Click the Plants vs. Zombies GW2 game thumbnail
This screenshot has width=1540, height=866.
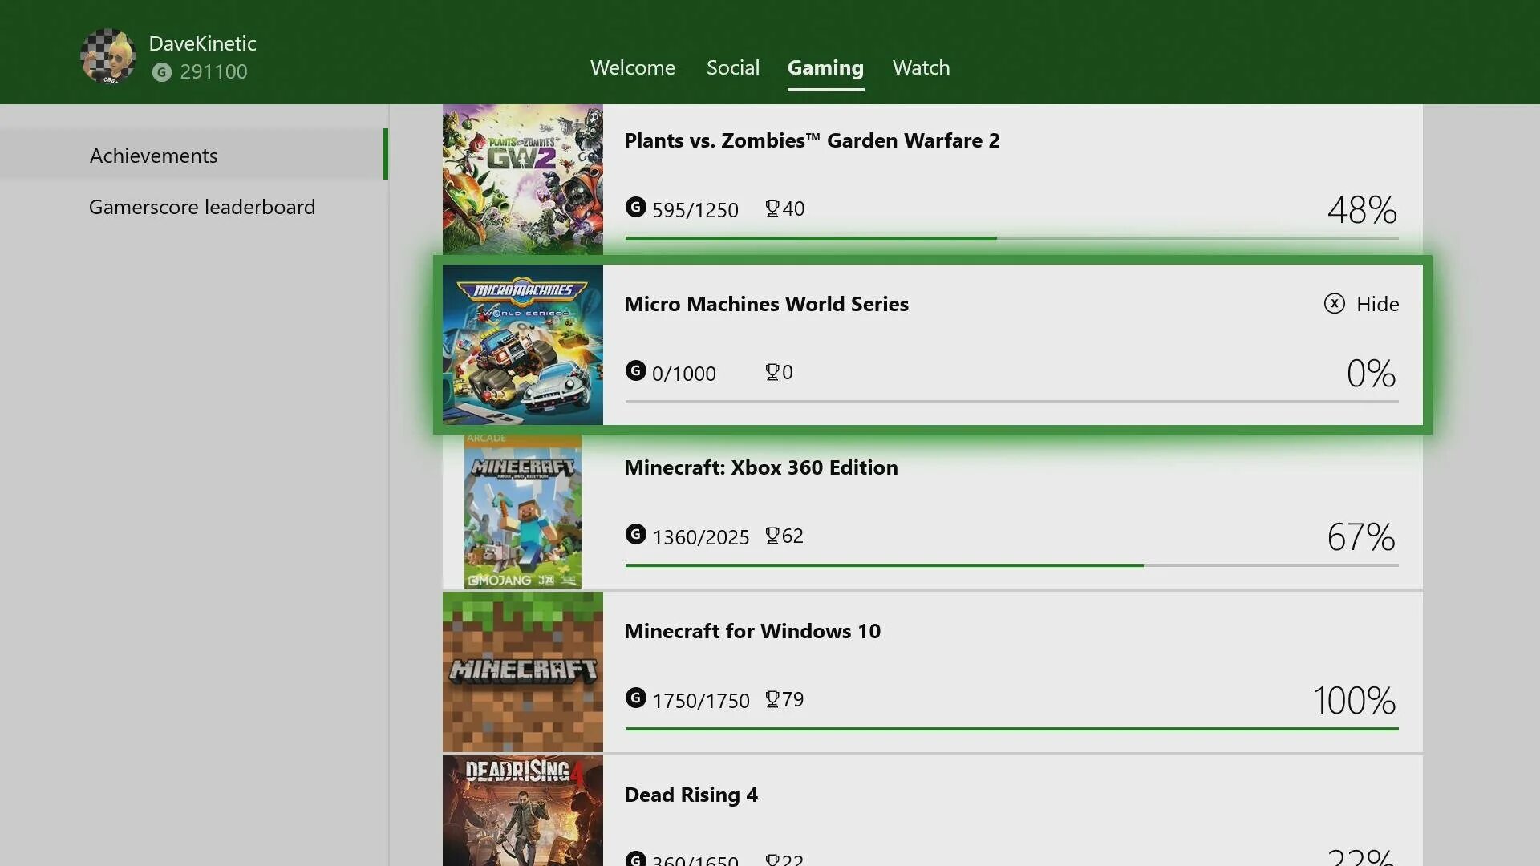521,179
